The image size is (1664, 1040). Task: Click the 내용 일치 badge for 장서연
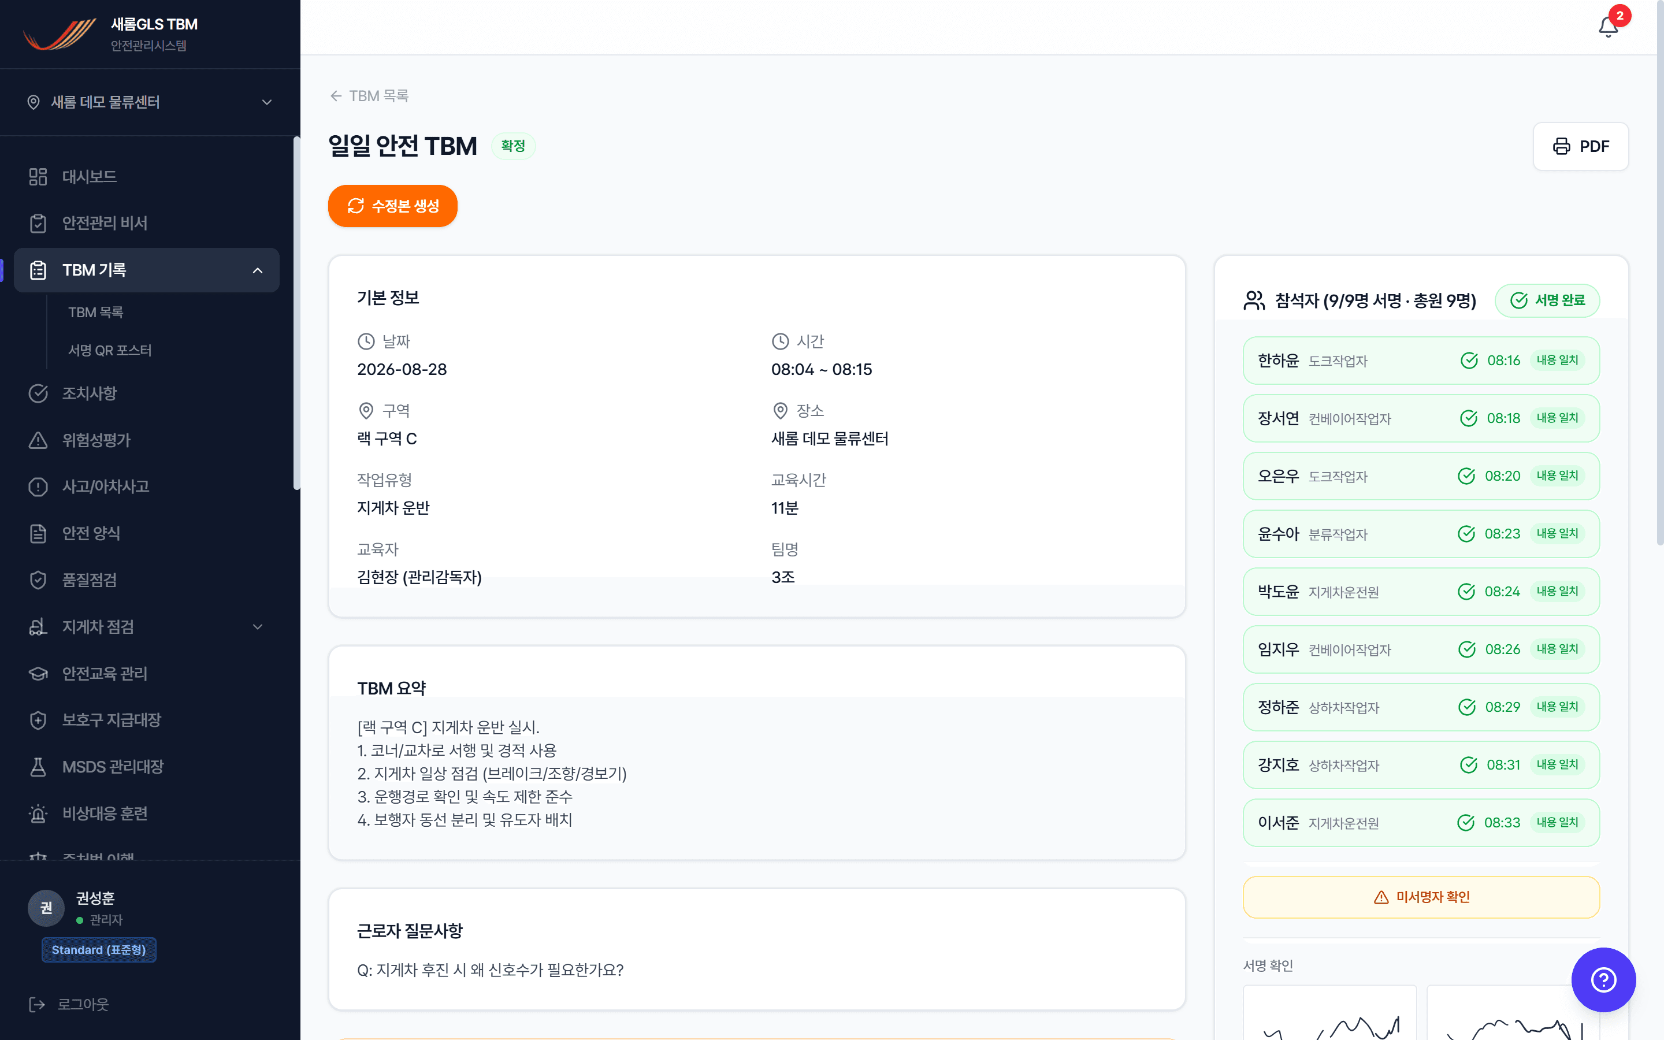coord(1558,418)
